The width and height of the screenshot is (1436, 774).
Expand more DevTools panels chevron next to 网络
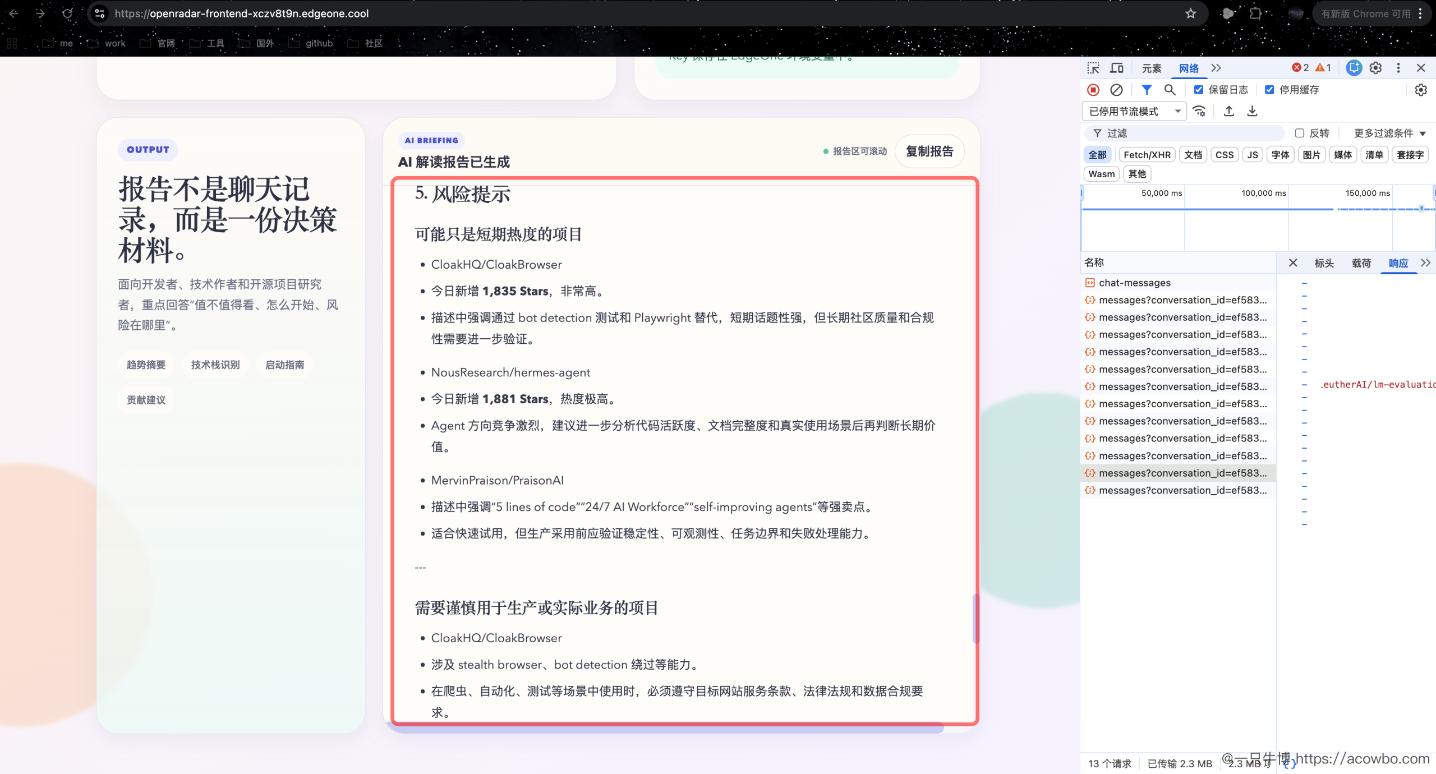[1216, 68]
